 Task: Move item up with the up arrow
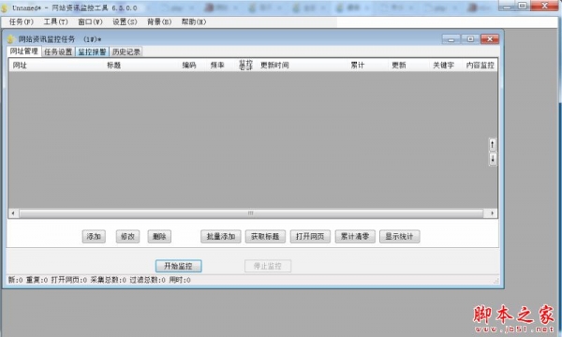coord(493,145)
